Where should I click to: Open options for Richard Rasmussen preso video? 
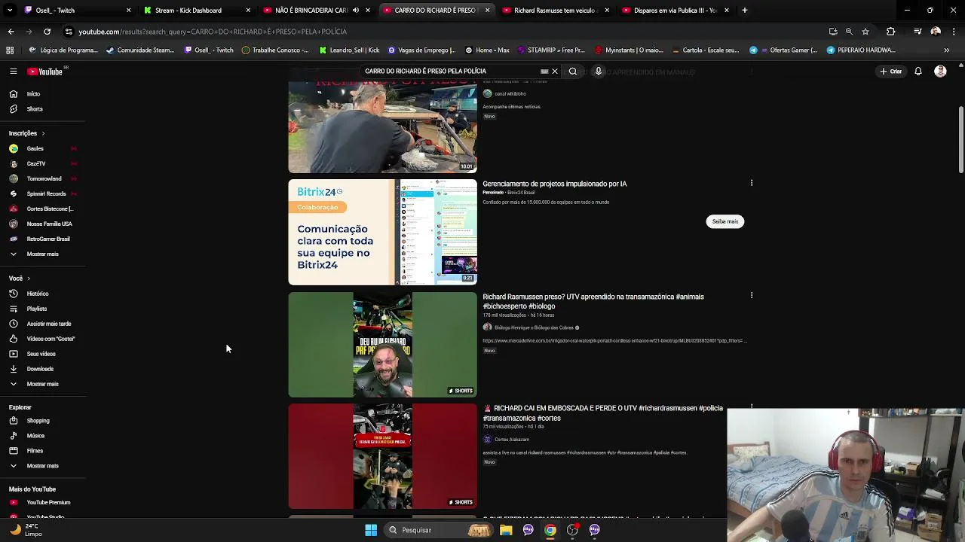[x=752, y=296]
